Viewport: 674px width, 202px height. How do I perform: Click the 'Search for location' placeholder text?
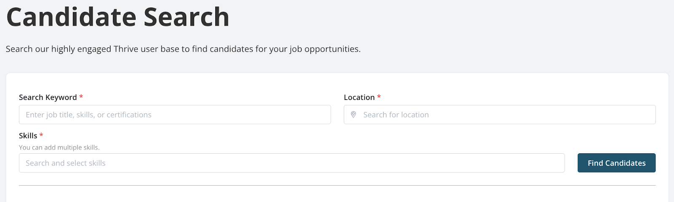(x=396, y=115)
